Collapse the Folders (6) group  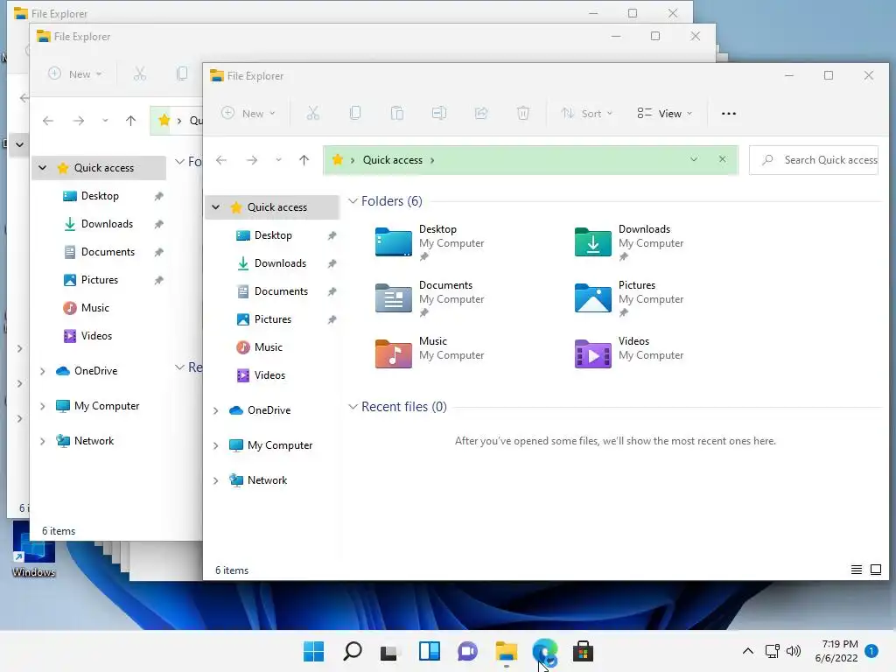(353, 201)
